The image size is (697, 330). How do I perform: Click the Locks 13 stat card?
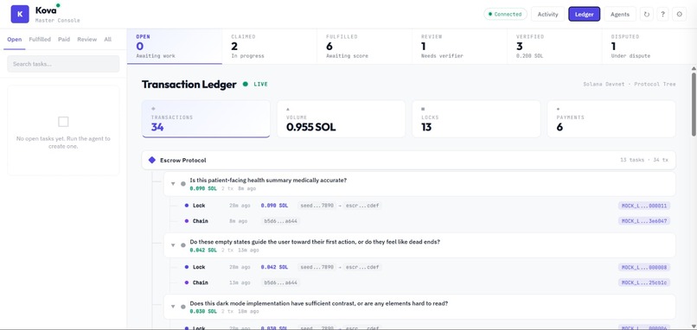[x=476, y=119]
